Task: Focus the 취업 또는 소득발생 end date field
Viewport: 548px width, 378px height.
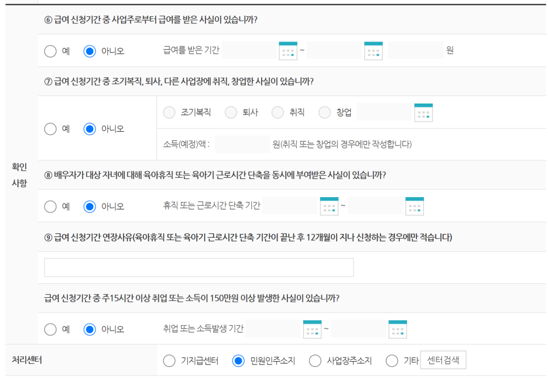Action: tap(359, 328)
